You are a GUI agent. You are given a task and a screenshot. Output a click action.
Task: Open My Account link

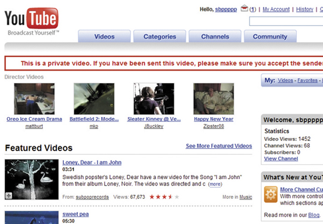[276, 9]
